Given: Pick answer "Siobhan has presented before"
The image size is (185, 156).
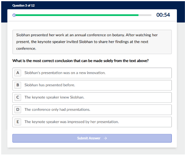Looking at the screenshot, I should point(50,85).
